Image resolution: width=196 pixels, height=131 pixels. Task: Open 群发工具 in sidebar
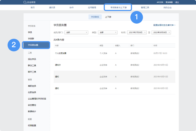pyautogui.click(x=32, y=65)
